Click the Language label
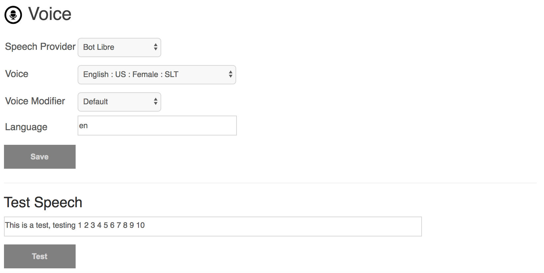Screen dimensions: 544x273 click(26, 127)
